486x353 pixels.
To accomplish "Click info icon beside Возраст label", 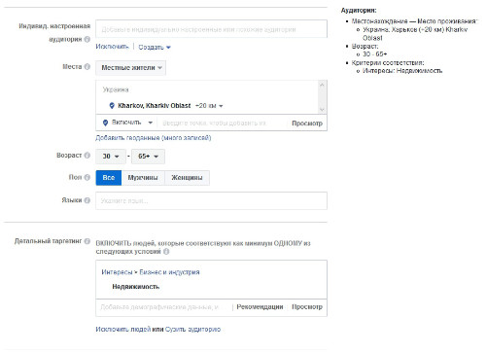I will 87,156.
